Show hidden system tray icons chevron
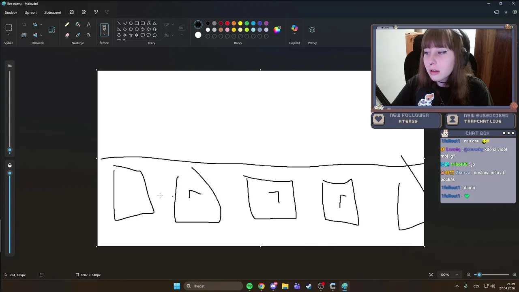The height and width of the screenshot is (292, 519). coord(457,286)
